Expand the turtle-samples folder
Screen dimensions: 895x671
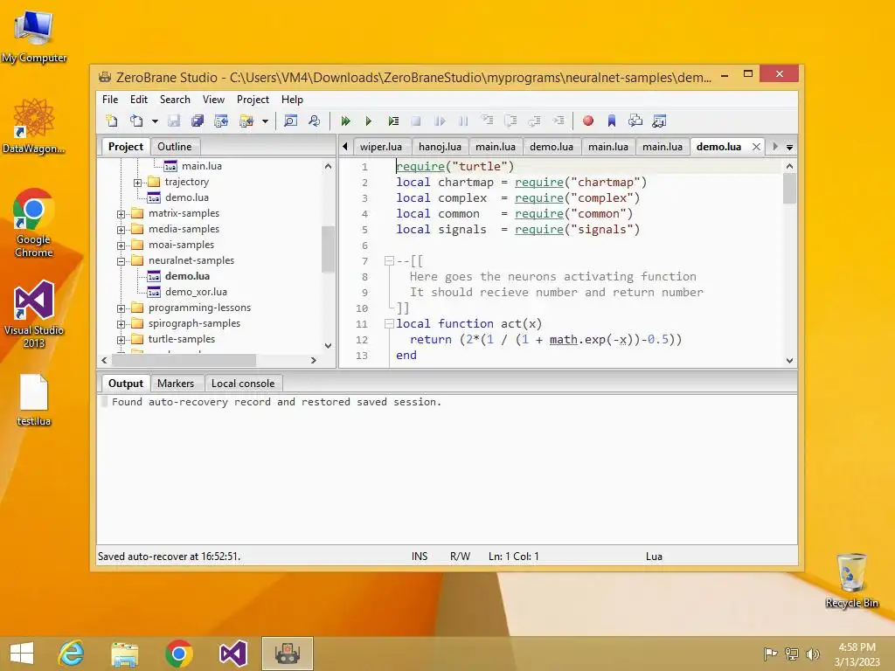[x=121, y=340]
